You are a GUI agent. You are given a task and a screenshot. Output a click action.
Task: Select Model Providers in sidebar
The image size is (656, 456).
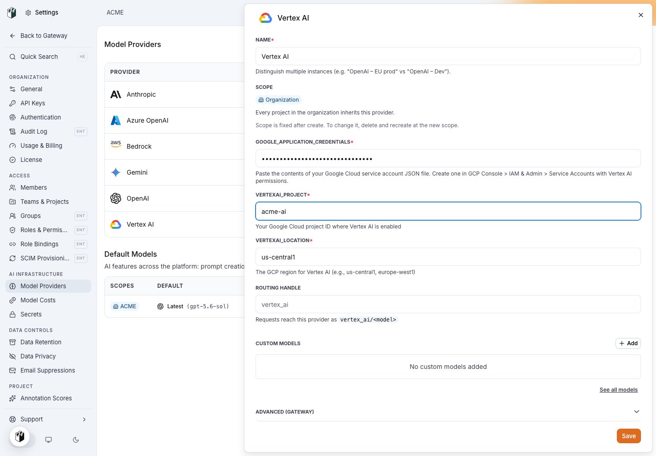pos(48,286)
